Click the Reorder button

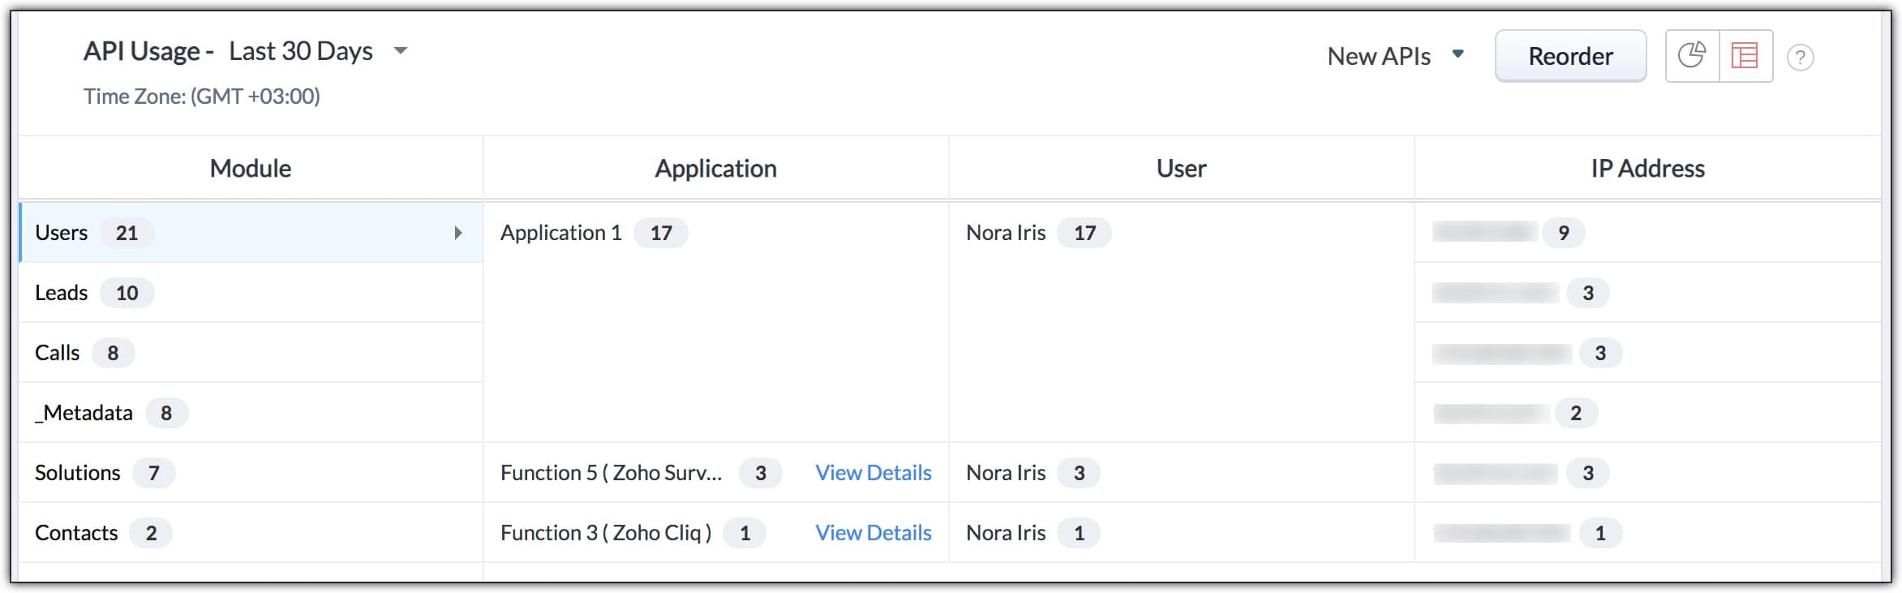[1569, 56]
